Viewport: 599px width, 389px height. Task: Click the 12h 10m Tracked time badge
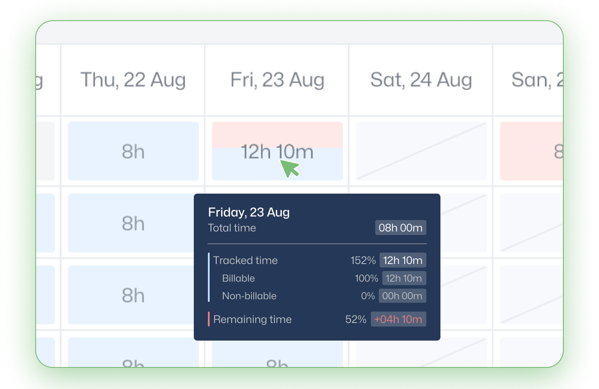pyautogui.click(x=403, y=260)
